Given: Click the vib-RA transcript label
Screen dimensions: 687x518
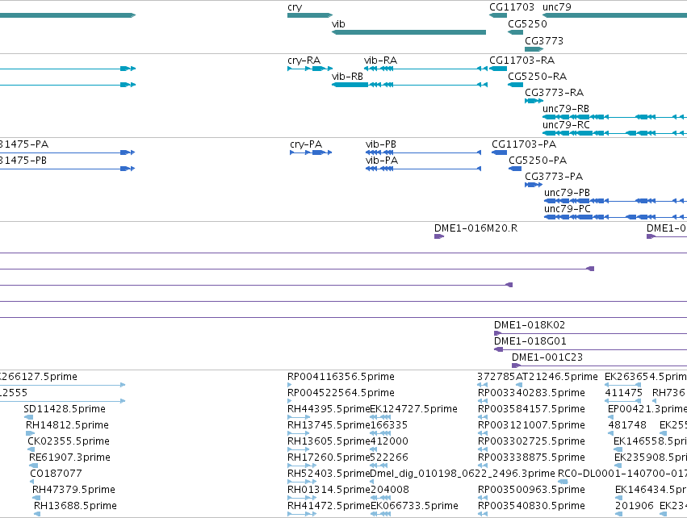Looking at the screenshot, I should pyautogui.click(x=381, y=61).
